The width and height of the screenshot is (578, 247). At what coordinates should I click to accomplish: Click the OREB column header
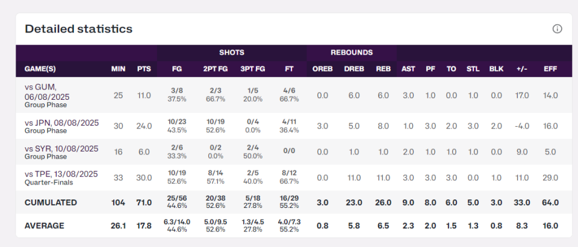click(x=322, y=69)
